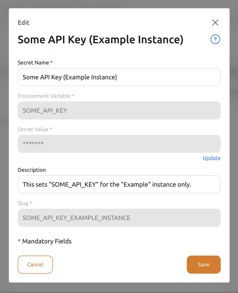Click the "Secret Name" field label
238x293 pixels.
tap(33, 63)
